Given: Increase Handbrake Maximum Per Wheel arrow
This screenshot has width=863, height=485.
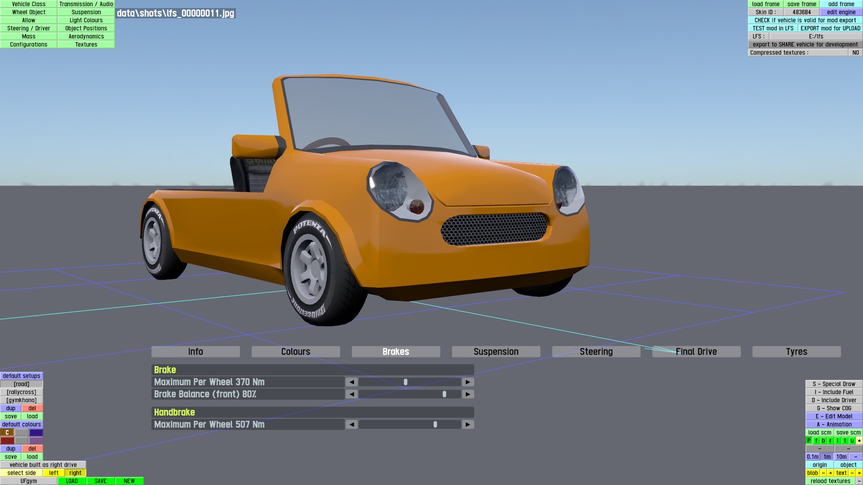Looking at the screenshot, I should pyautogui.click(x=468, y=424).
